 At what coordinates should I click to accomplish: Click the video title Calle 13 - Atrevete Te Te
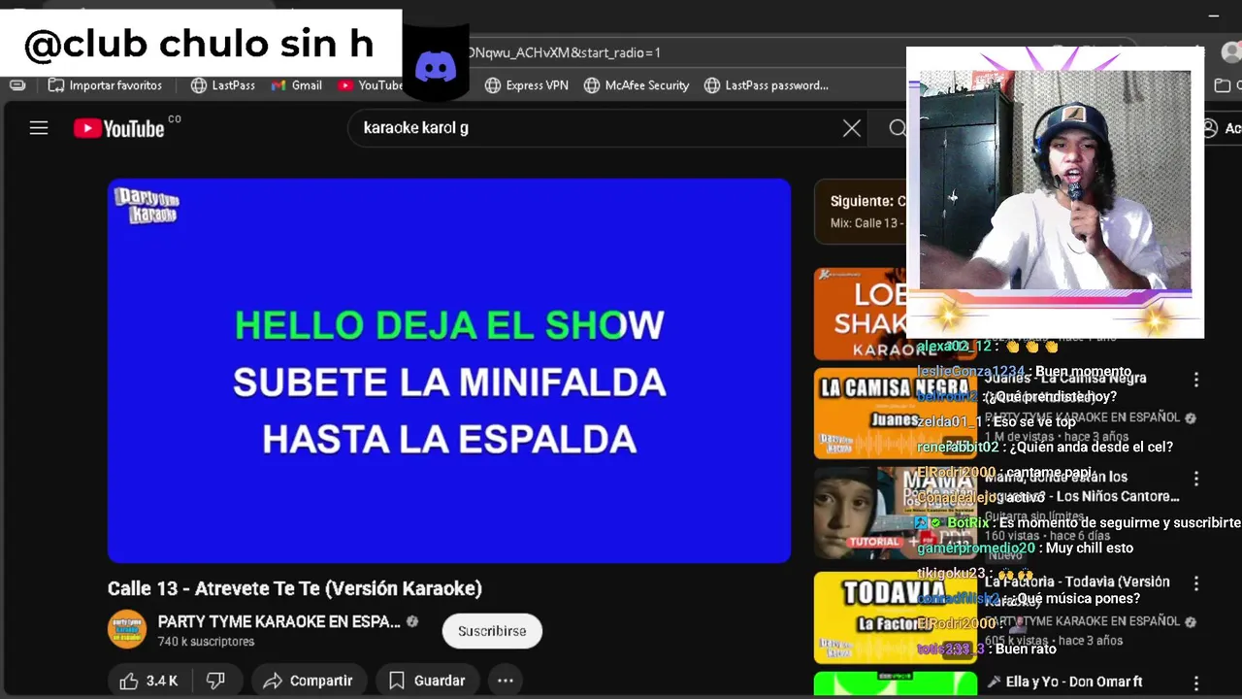pos(295,588)
